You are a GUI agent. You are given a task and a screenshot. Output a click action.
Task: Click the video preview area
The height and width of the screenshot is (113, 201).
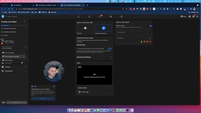95,75
